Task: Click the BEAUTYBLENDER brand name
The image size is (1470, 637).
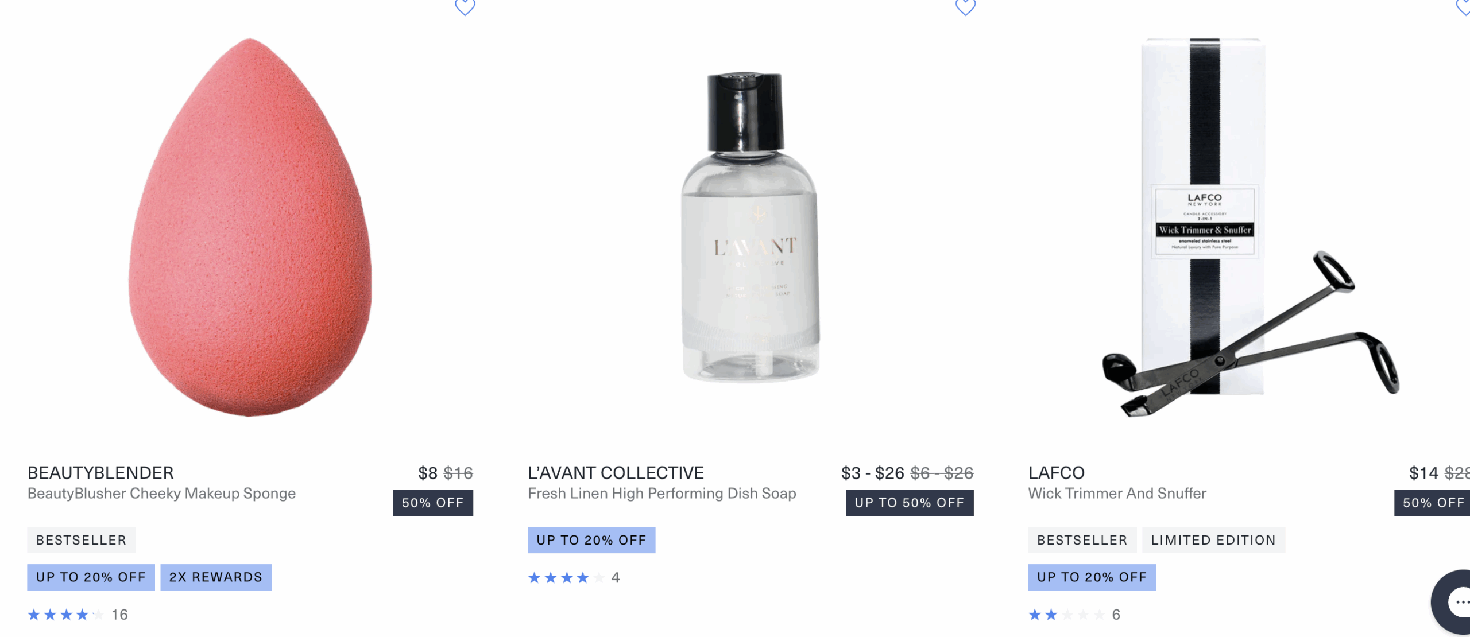Action: coord(100,473)
